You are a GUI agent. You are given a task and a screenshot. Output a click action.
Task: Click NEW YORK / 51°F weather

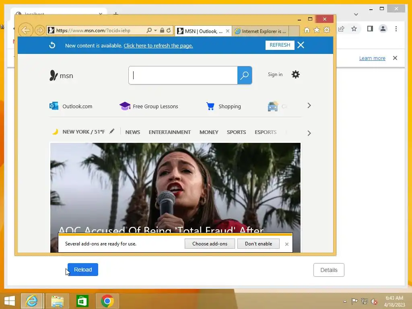[x=84, y=132]
